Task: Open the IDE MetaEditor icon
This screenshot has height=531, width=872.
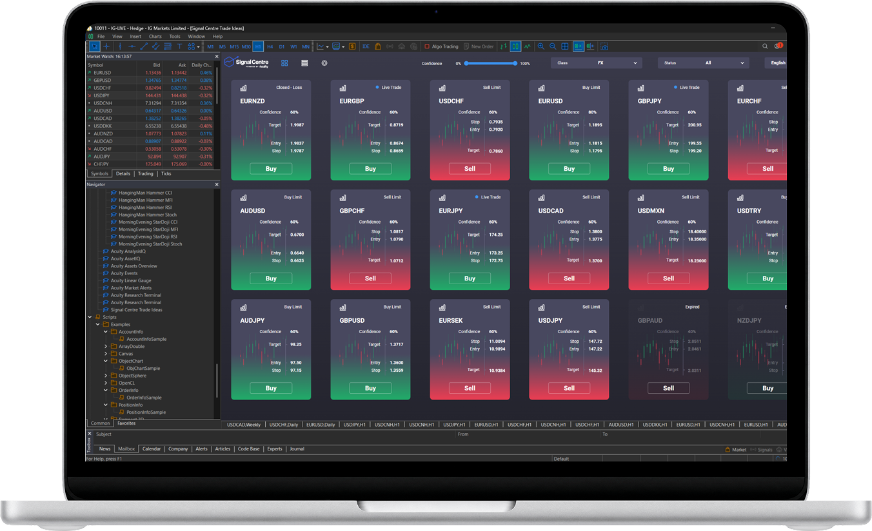Action: (x=366, y=46)
